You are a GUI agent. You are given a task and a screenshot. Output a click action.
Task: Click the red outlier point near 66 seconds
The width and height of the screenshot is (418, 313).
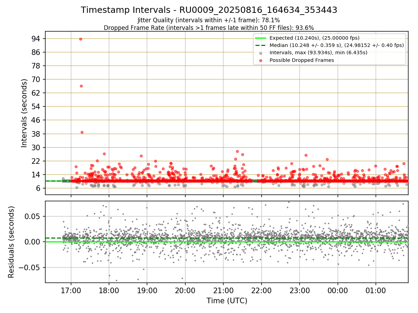[x=81, y=86]
